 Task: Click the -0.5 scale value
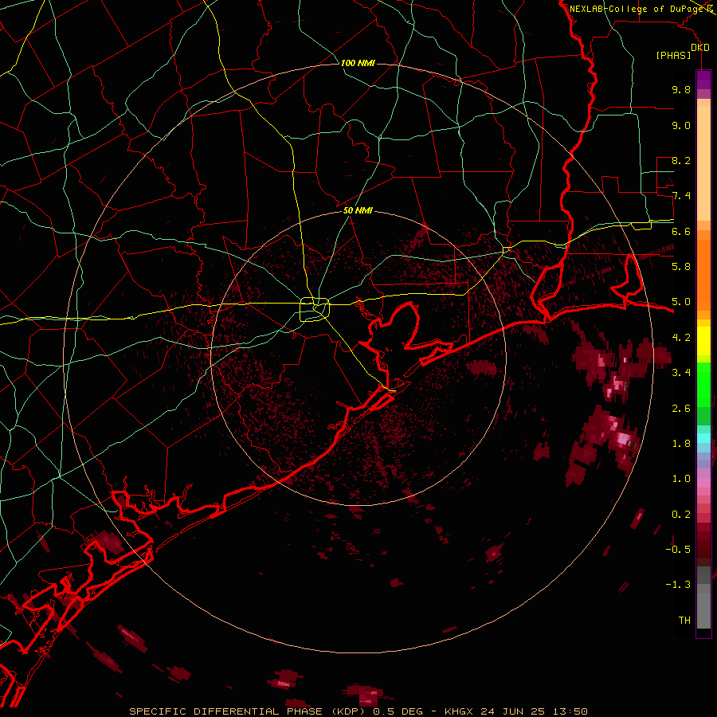pyautogui.click(x=678, y=550)
